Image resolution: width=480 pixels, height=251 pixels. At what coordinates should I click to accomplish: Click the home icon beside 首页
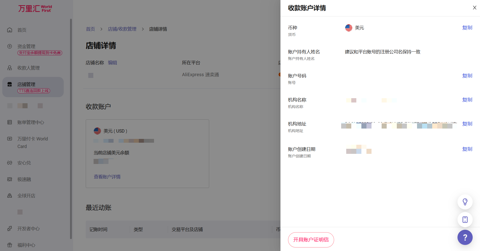tap(10, 30)
